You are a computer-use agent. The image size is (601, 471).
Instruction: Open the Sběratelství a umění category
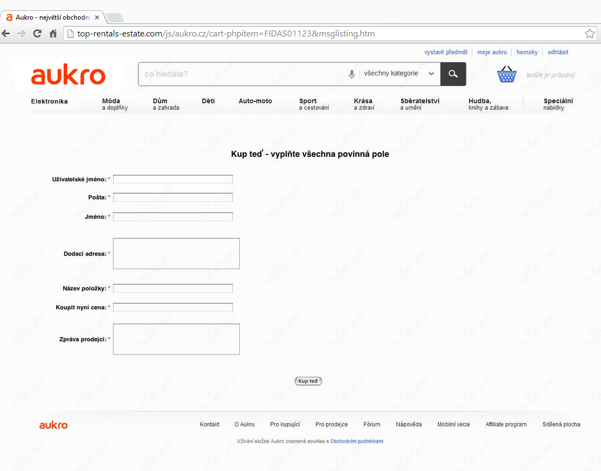point(420,104)
